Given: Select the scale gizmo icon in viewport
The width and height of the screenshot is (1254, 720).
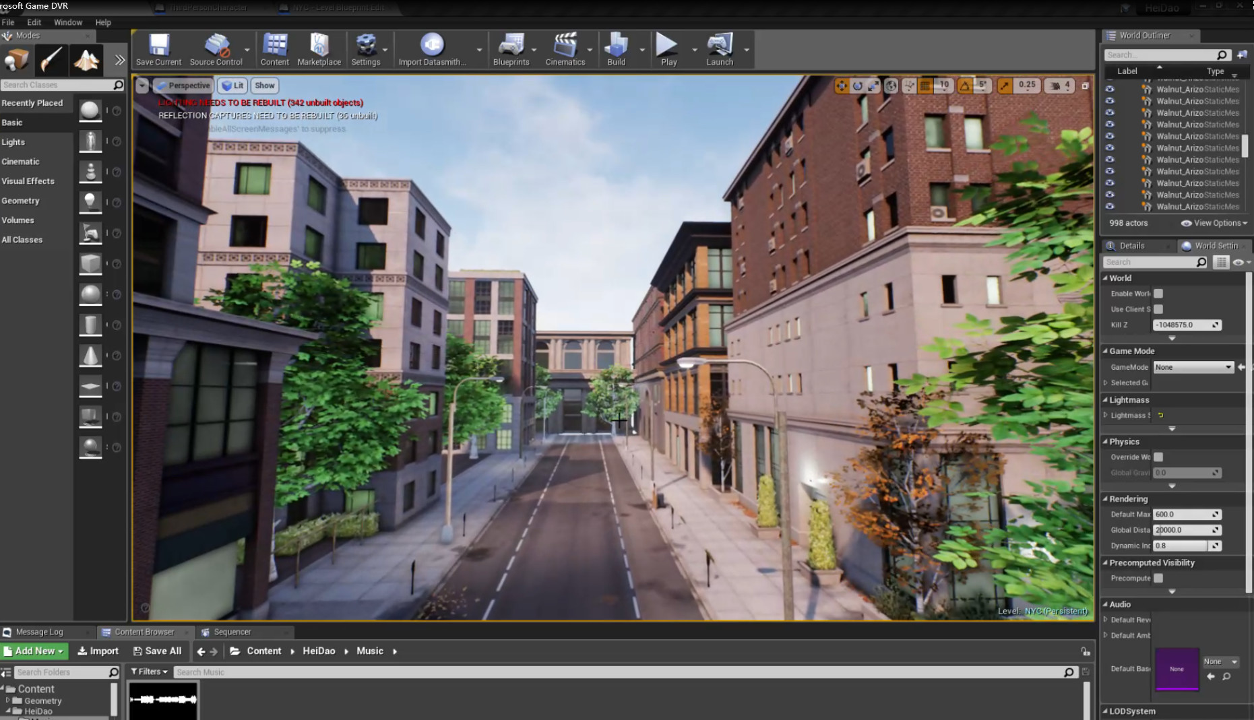Looking at the screenshot, I should [873, 86].
